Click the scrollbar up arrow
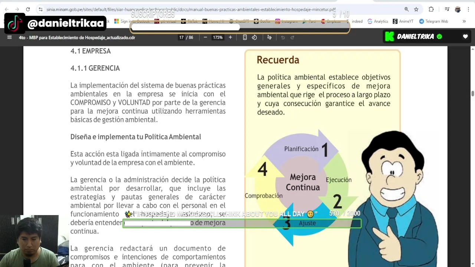 472,49
